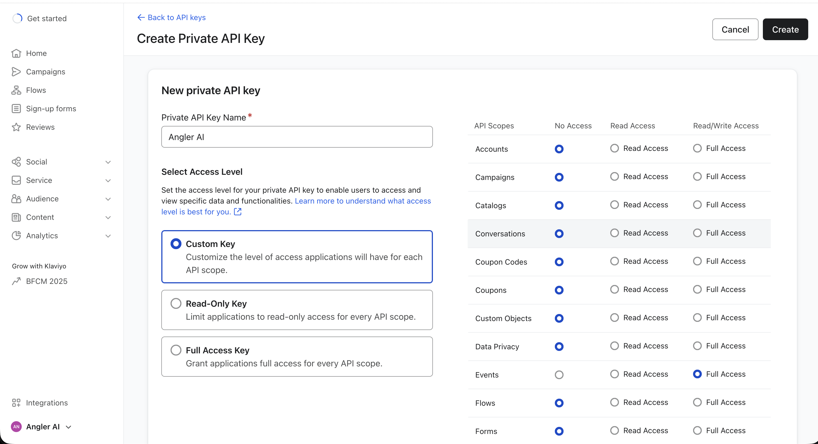
Task: Open the Content menu item
Action: (x=40, y=217)
